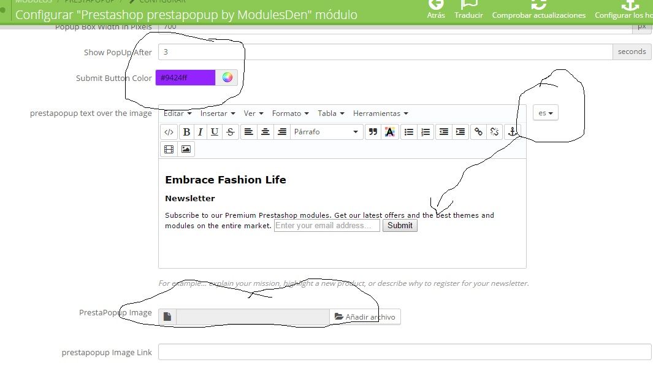This screenshot has width=653, height=365.
Task: Insert video/media in editor
Action: point(169,149)
